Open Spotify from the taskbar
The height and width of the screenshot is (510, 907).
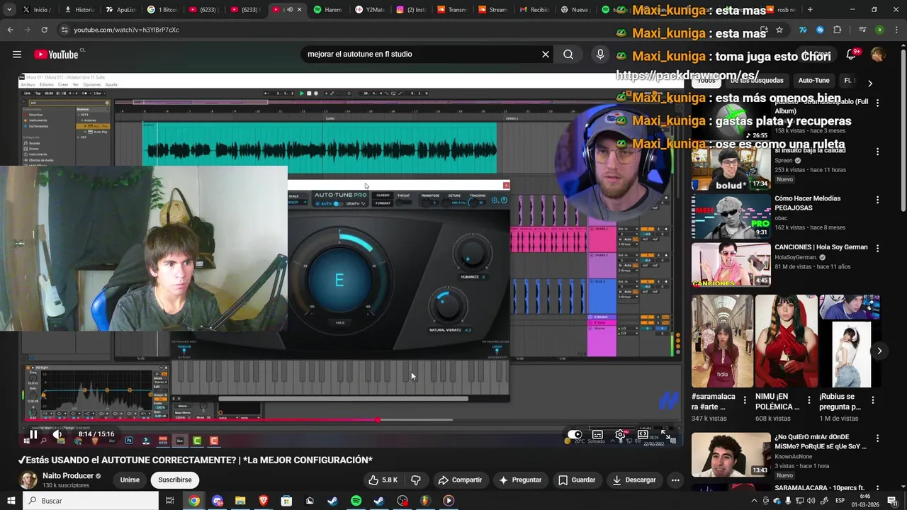pos(356,501)
